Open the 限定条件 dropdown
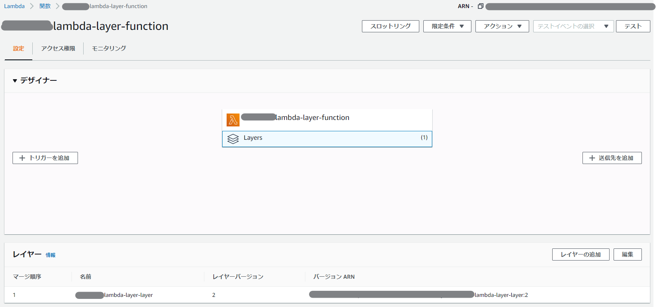 (447, 26)
